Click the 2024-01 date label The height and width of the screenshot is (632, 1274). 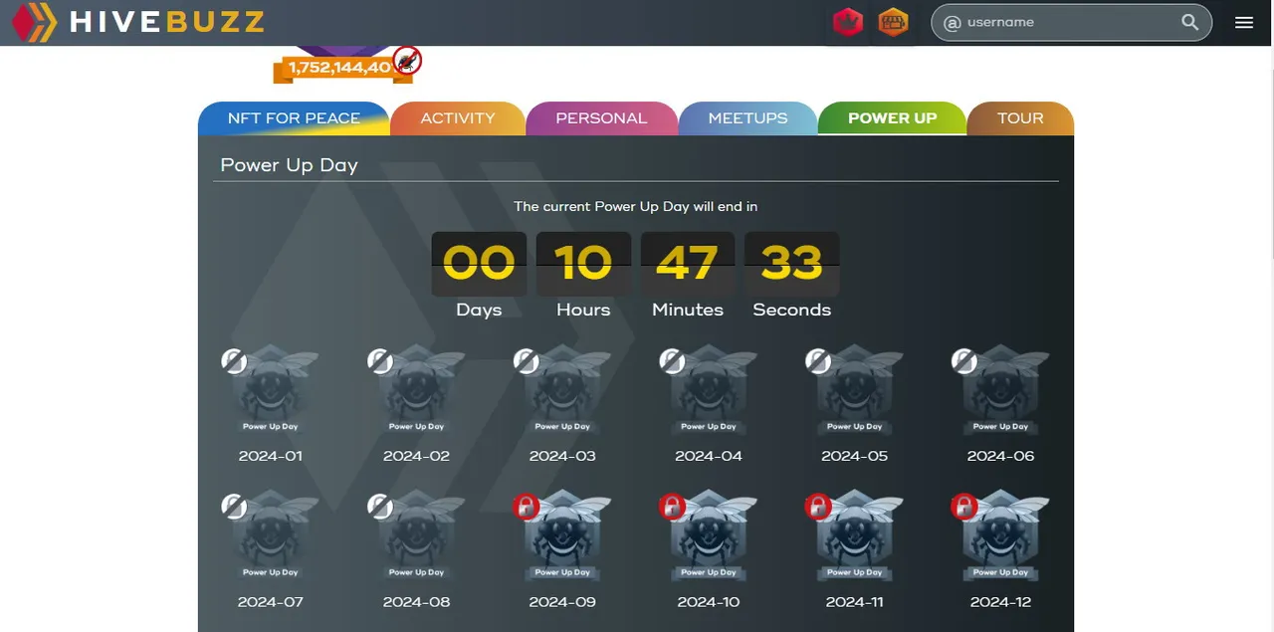point(271,456)
